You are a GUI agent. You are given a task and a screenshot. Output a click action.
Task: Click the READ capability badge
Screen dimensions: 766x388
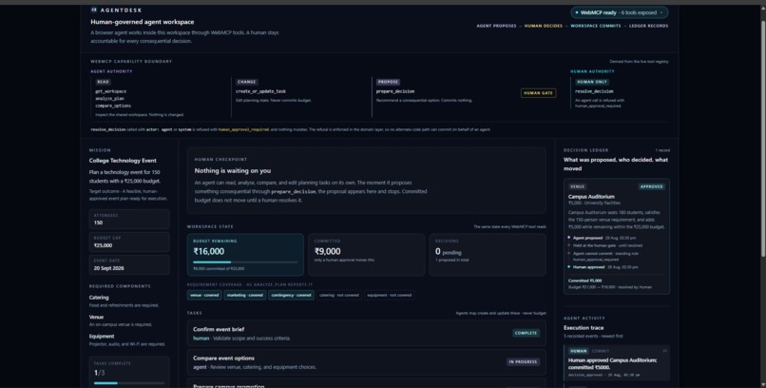point(103,82)
